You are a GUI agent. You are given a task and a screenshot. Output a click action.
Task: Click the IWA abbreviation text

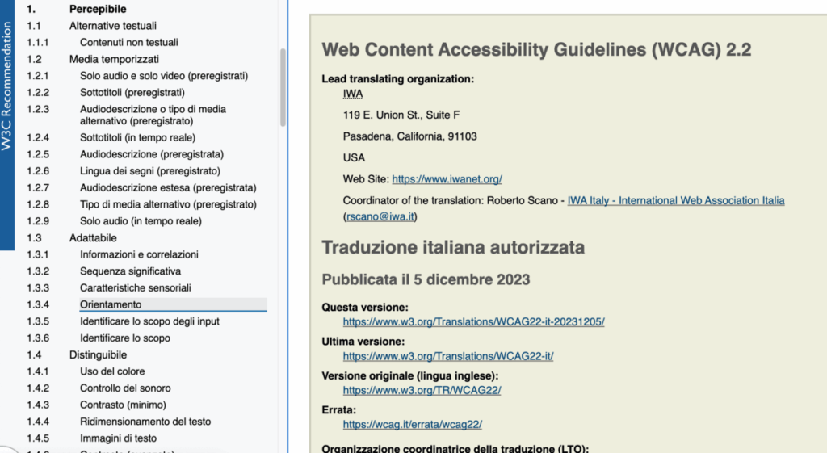pyautogui.click(x=353, y=94)
